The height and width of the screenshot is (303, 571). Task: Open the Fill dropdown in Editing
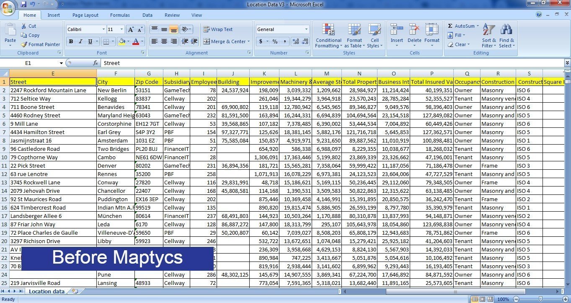tap(456, 35)
